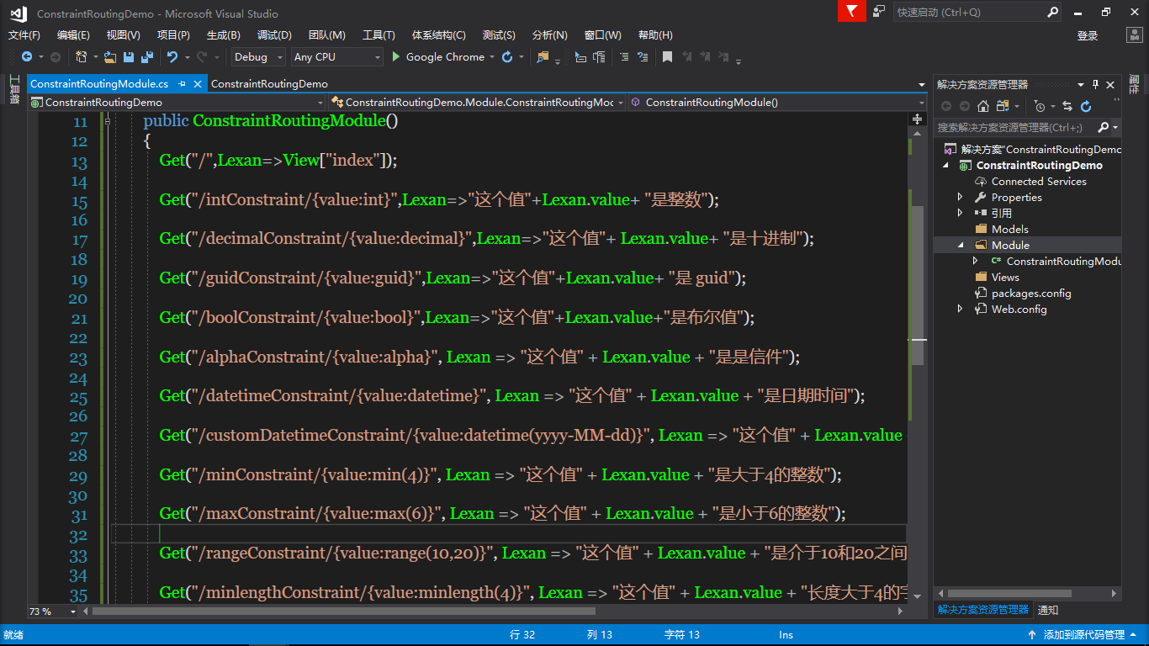The image size is (1149, 646).
Task: Click the account icon at the top right
Action: click(1134, 34)
